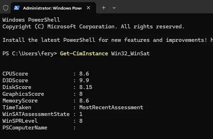This screenshot has height=139, width=213.
Task: Click the WinSATAssessmentState label
Action: pyautogui.click(x=36, y=114)
